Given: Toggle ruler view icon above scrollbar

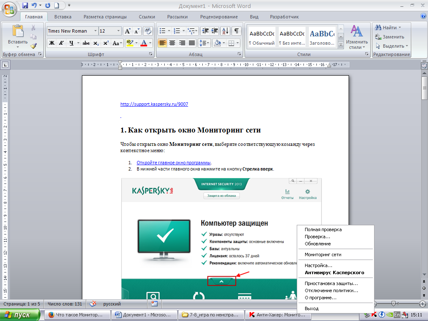Looking at the screenshot, I should click(x=424, y=65).
